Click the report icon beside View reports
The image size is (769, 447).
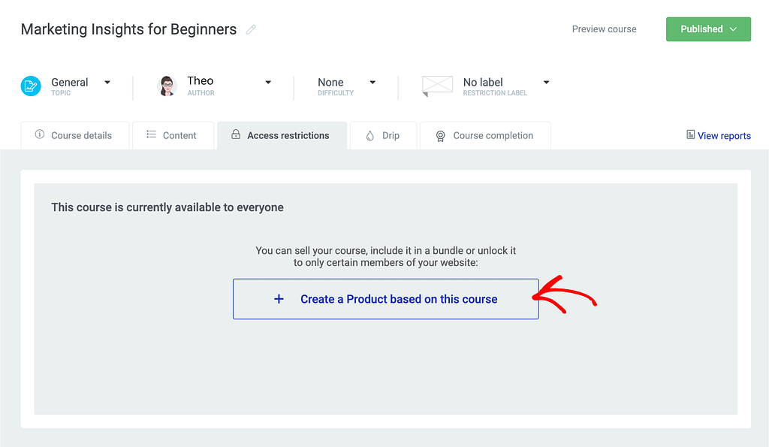click(690, 135)
